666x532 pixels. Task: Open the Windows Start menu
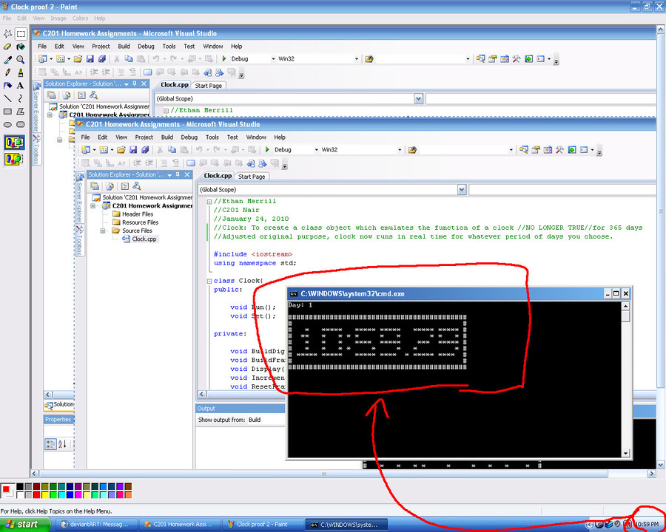point(24,525)
